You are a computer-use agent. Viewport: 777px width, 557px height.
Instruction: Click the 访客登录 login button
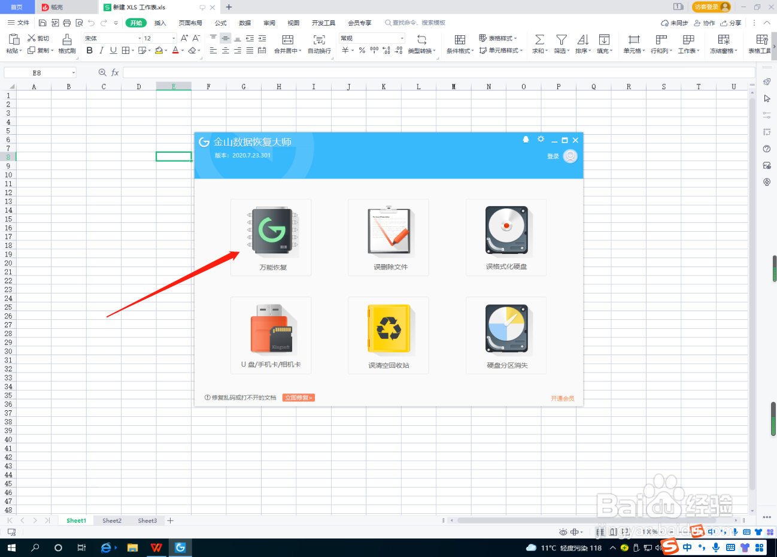pos(711,7)
